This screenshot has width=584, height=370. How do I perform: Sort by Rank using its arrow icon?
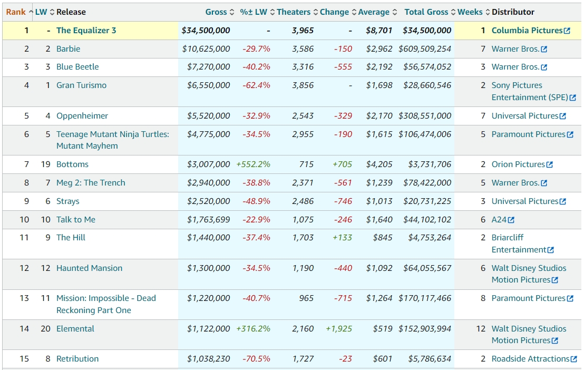(x=31, y=12)
